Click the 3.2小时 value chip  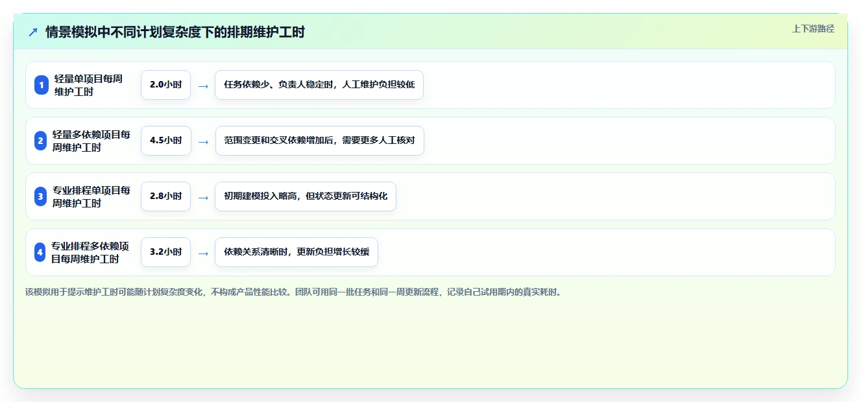point(165,252)
